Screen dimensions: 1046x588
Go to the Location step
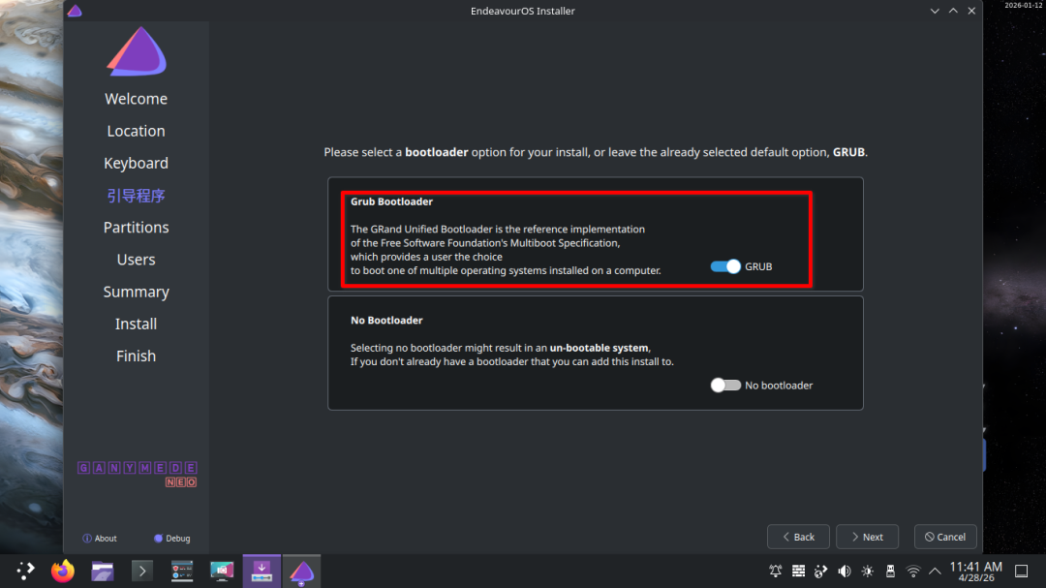137,131
